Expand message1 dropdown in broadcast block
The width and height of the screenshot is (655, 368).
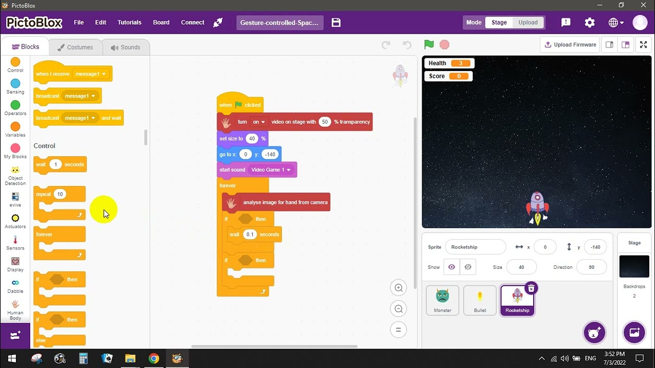pos(80,96)
